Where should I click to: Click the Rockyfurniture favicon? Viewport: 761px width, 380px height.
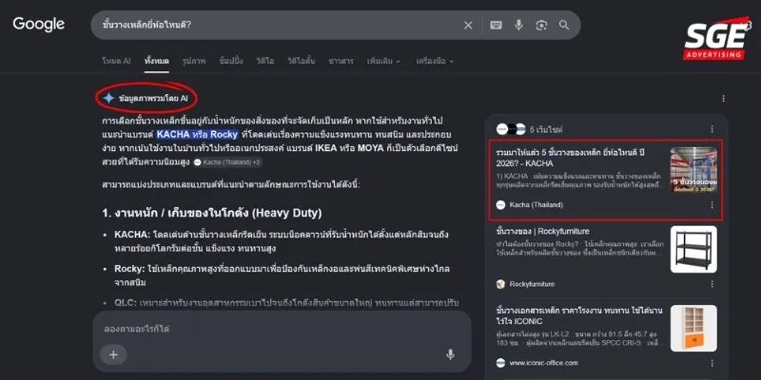[501, 284]
